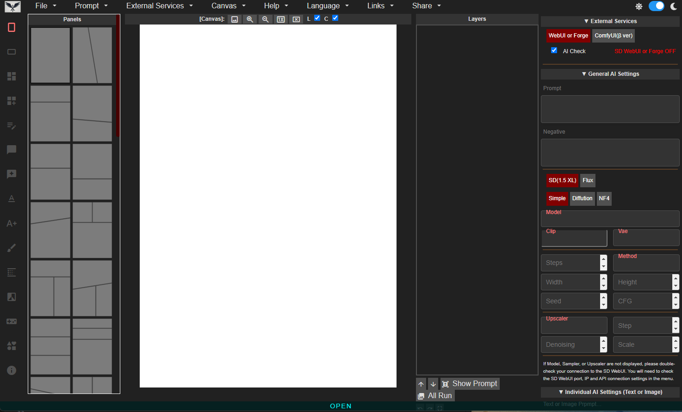Expand Individual AI Settings (Text or Image)
Screen dimensions: 682x412
point(610,392)
